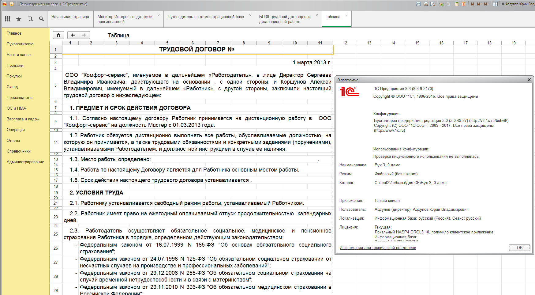This screenshot has width=535, height=295.
Task: Open the Производство section
Action: pos(20,98)
